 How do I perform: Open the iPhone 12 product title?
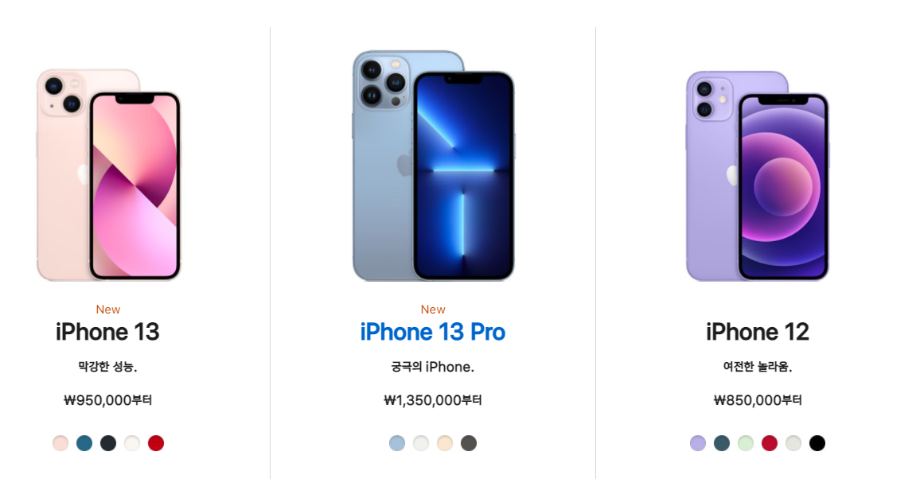758,333
